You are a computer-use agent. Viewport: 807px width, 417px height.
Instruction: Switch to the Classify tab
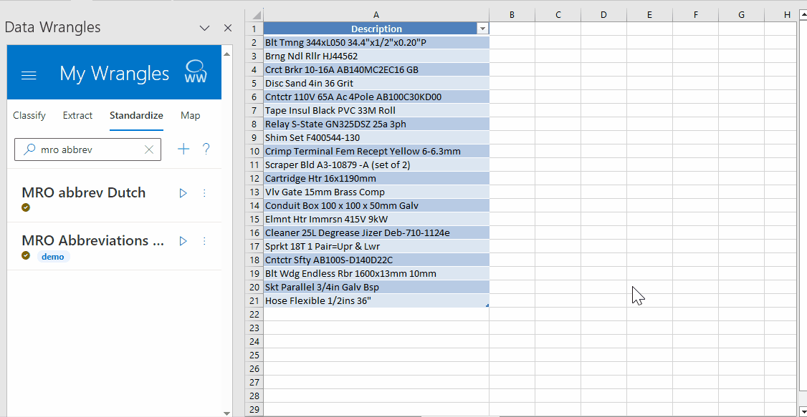point(29,116)
